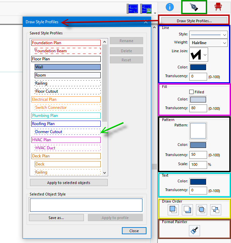
Task: Click the Pattern Translucency field showing 50
Action: pos(198,155)
